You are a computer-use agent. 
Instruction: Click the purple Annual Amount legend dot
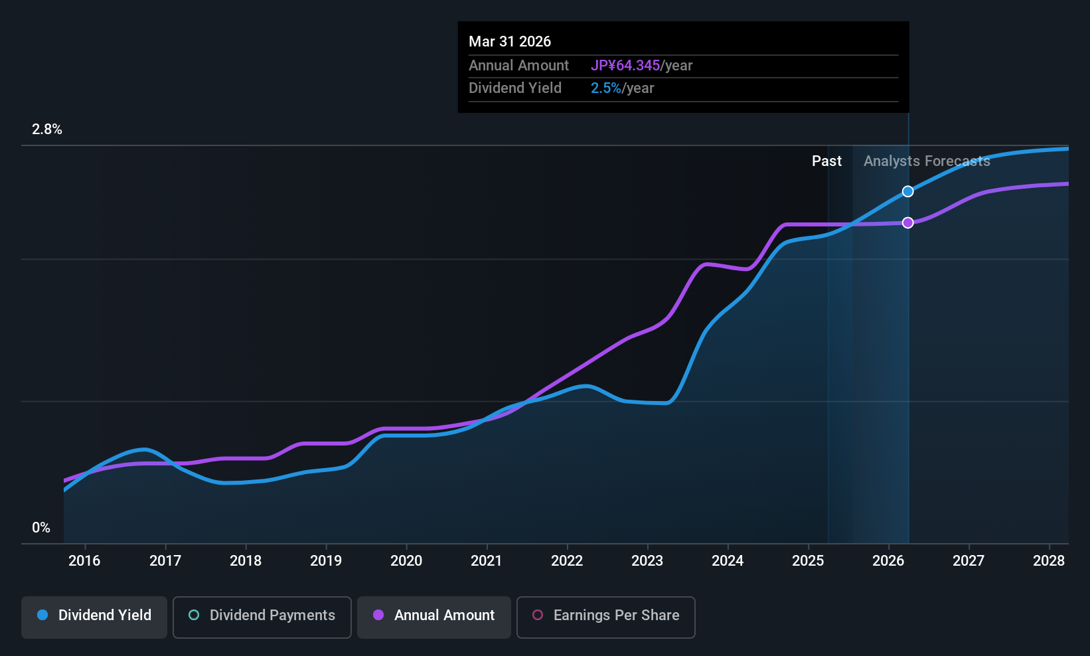378,615
